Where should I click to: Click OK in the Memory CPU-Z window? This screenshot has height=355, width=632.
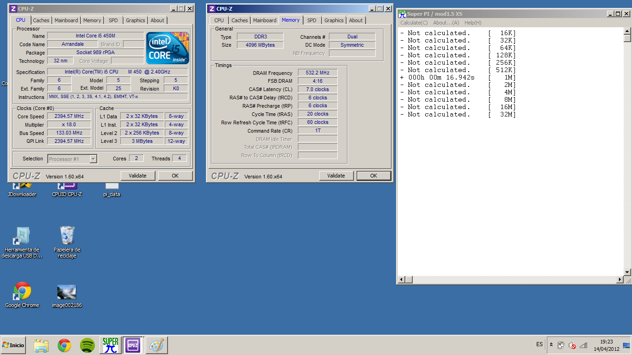(374, 176)
